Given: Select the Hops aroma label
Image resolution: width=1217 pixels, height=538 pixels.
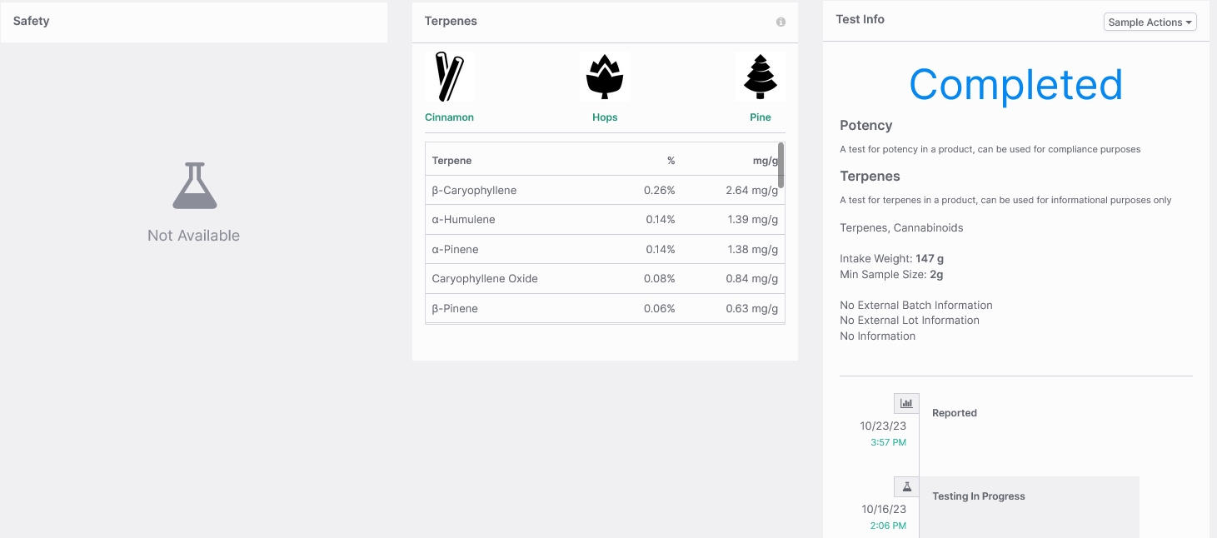Looking at the screenshot, I should (x=605, y=117).
